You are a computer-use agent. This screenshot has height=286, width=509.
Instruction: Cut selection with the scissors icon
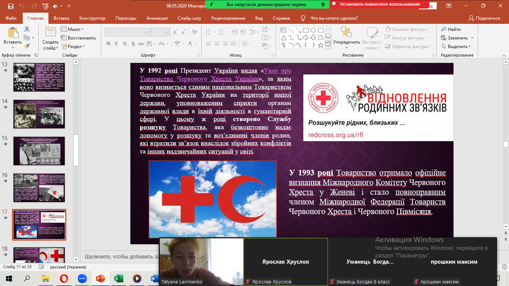27,29
